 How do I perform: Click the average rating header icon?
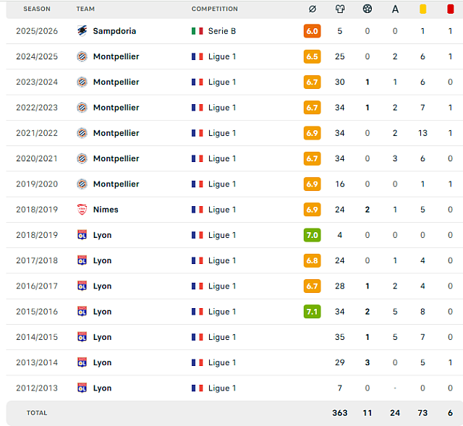point(312,9)
